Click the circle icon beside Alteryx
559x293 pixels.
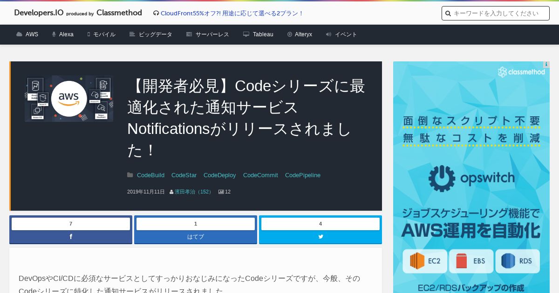(290, 34)
